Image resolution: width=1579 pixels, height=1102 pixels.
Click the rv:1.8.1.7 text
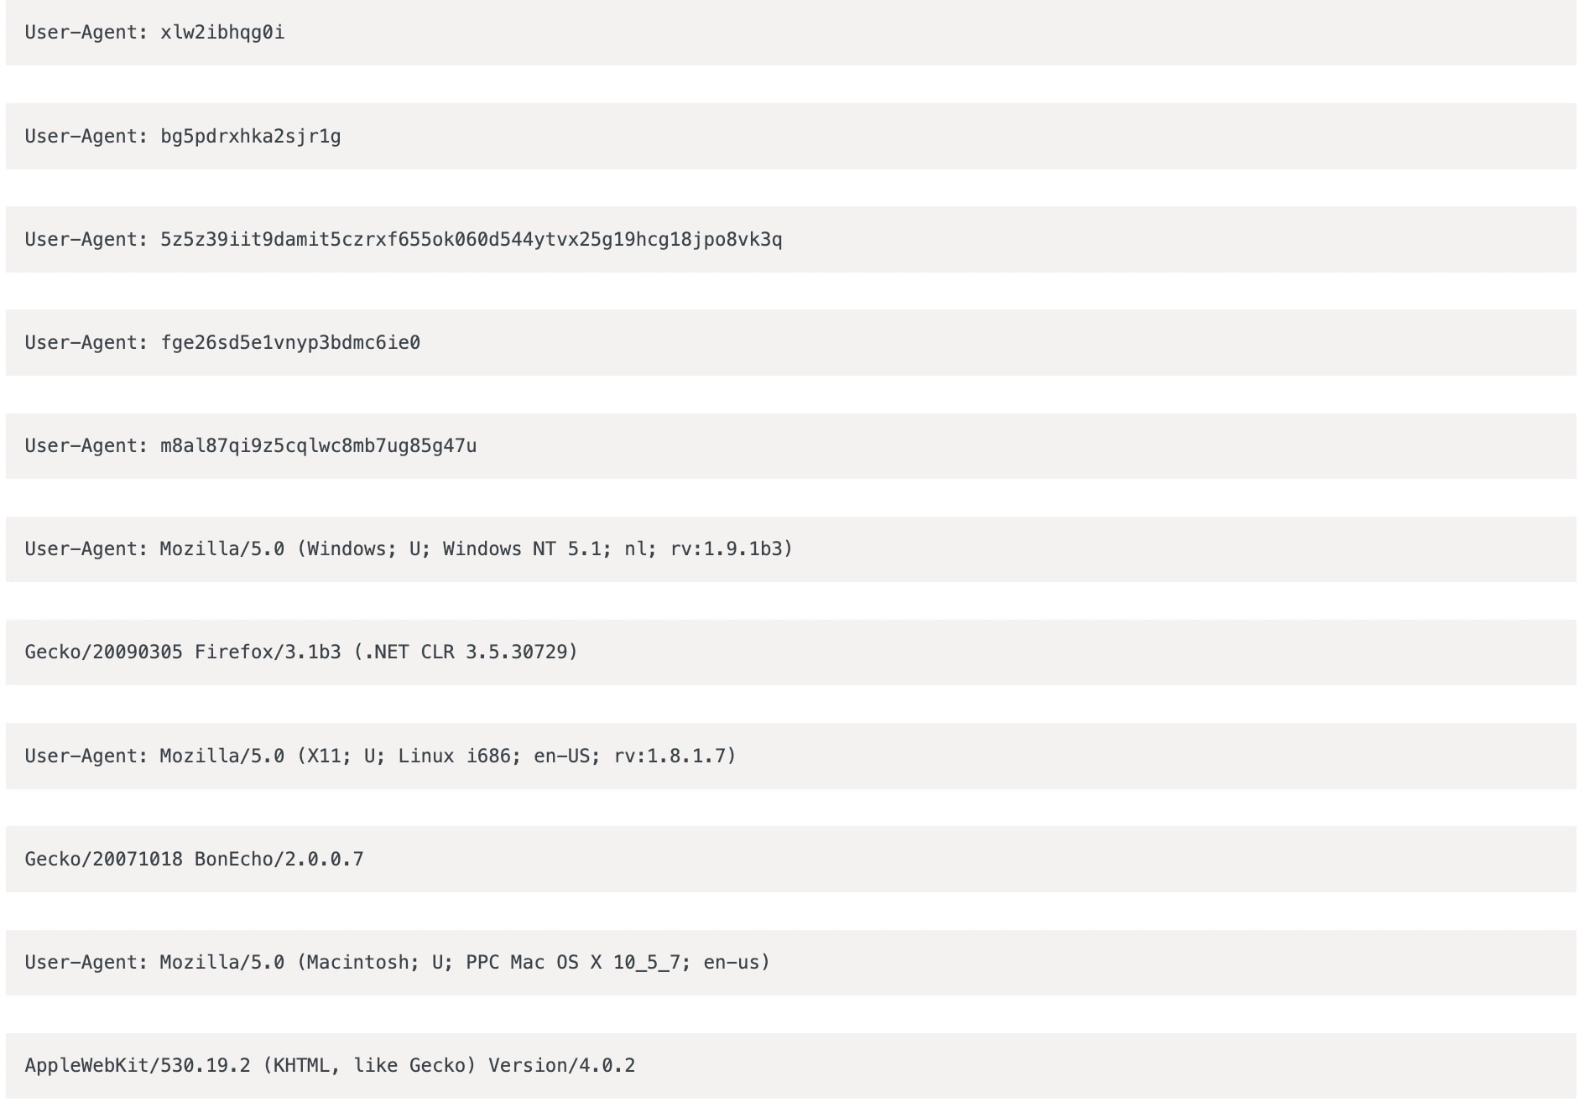click(x=675, y=756)
